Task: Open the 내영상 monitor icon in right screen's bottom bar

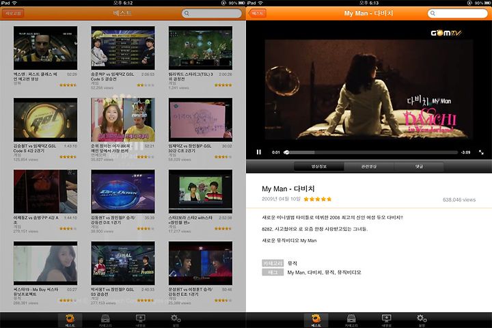Action: pos(386,320)
